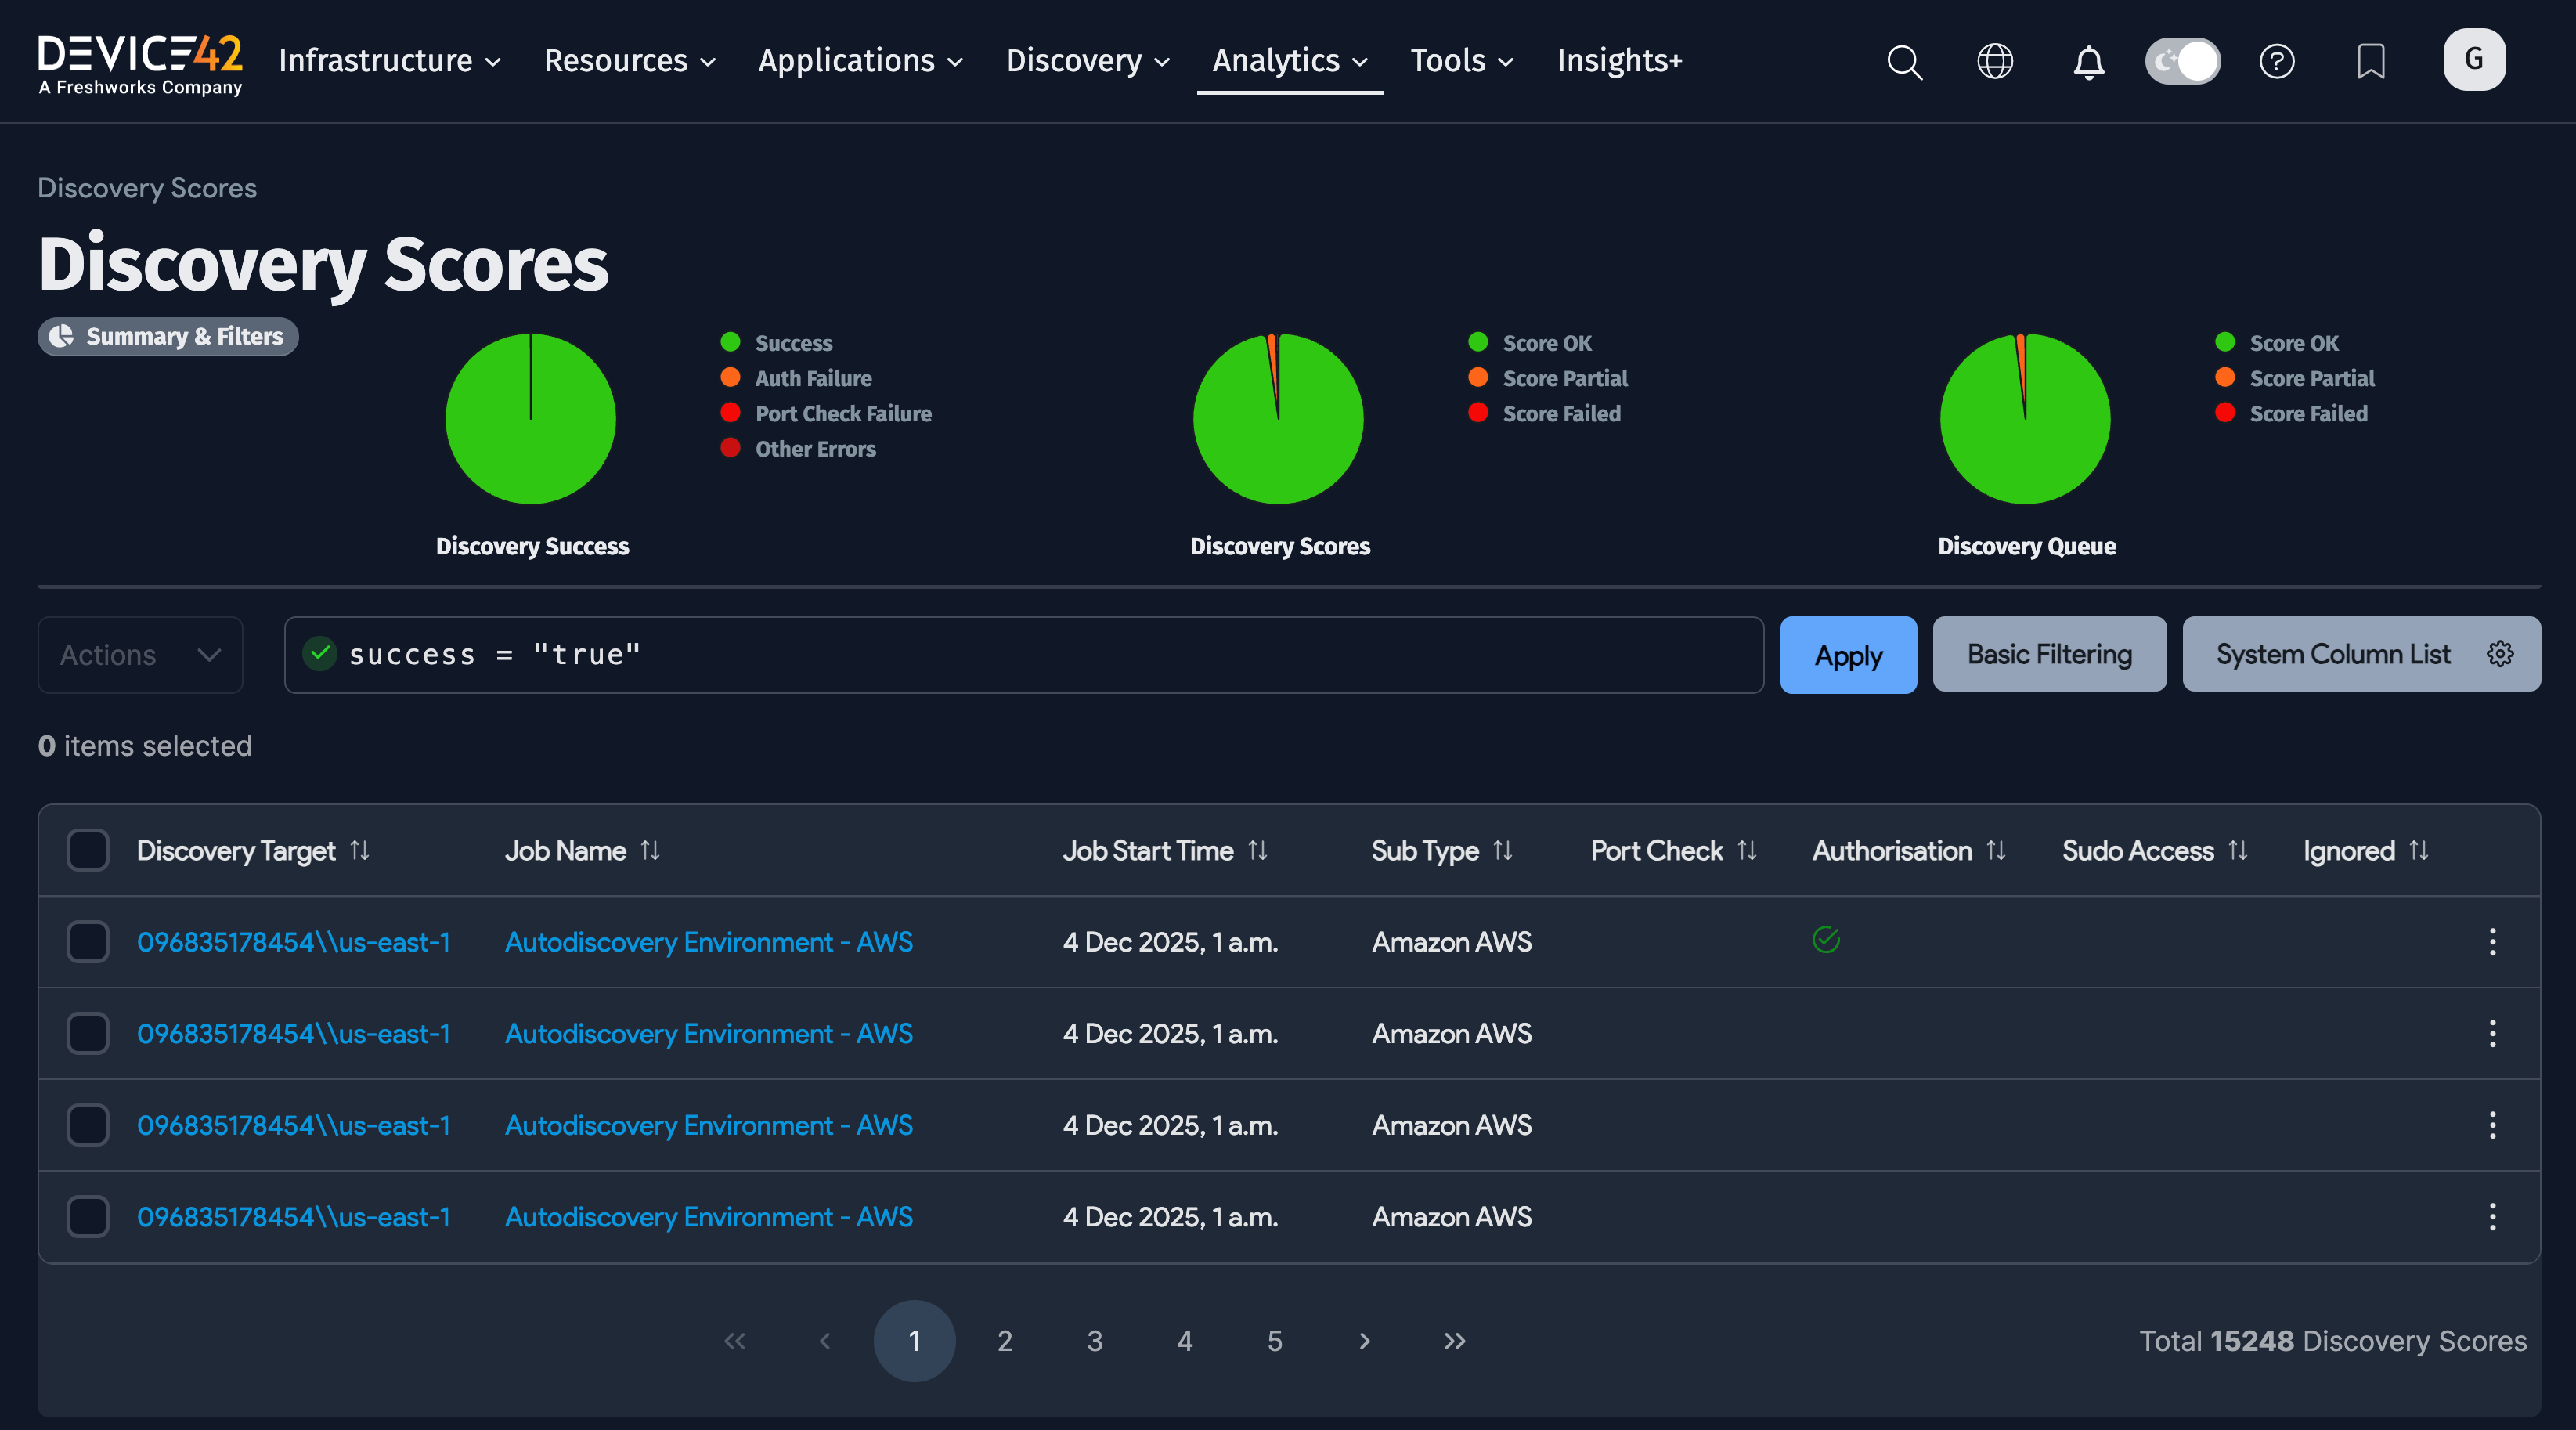Click the green Success legend swatch
The height and width of the screenshot is (1430, 2576).
[731, 341]
